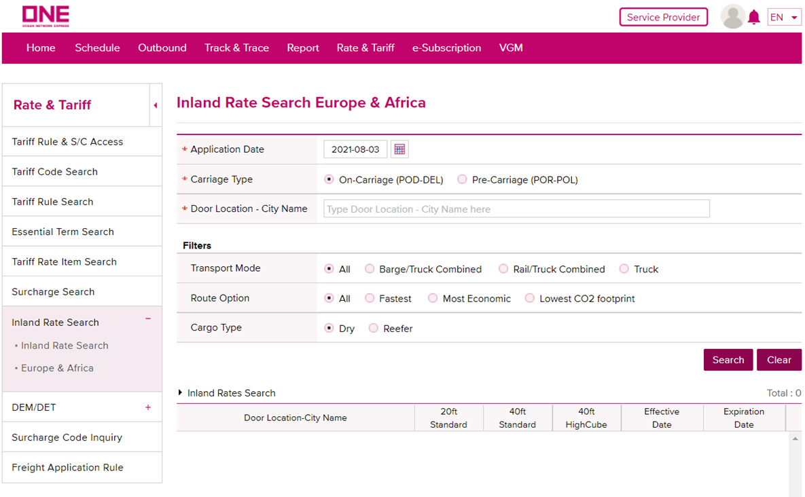Open Freight Application Rule in sidebar
The image size is (805, 497).
coord(82,467)
